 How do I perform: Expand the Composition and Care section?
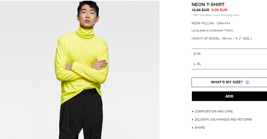214,111
